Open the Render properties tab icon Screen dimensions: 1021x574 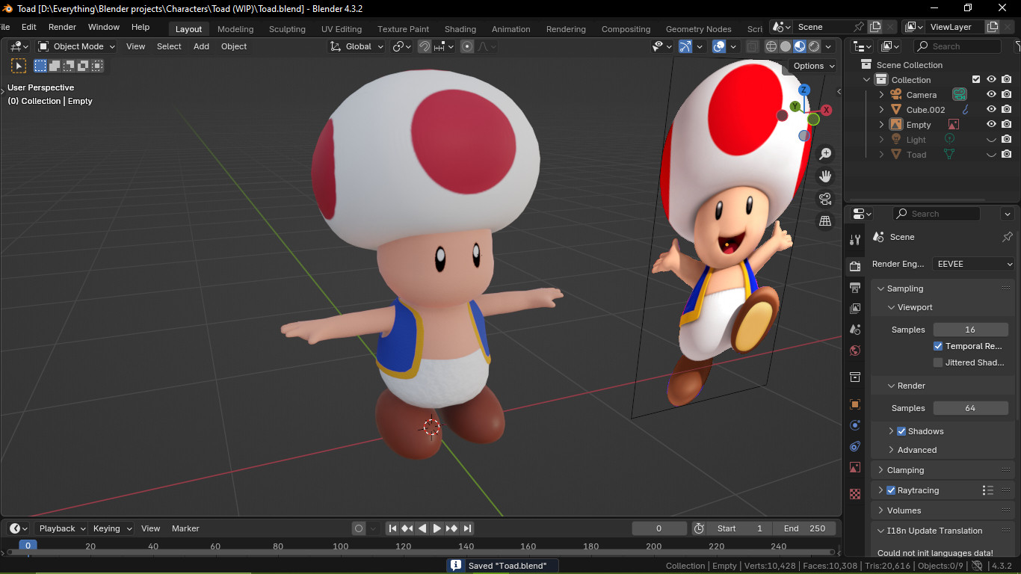[x=855, y=267]
